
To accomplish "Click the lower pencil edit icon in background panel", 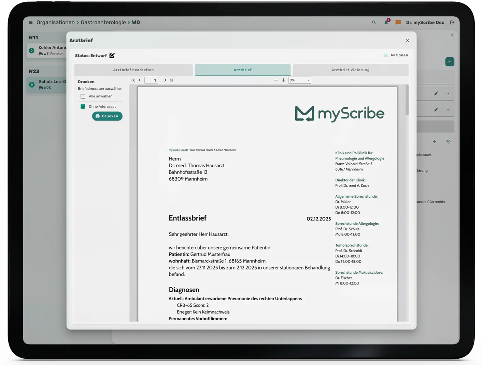I will click(x=436, y=110).
